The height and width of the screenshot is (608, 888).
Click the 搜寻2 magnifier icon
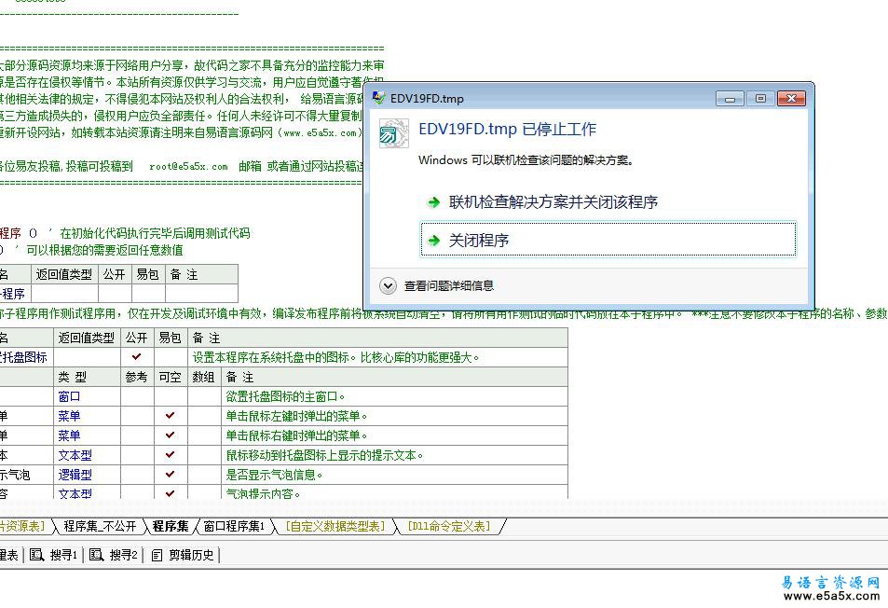[x=96, y=555]
